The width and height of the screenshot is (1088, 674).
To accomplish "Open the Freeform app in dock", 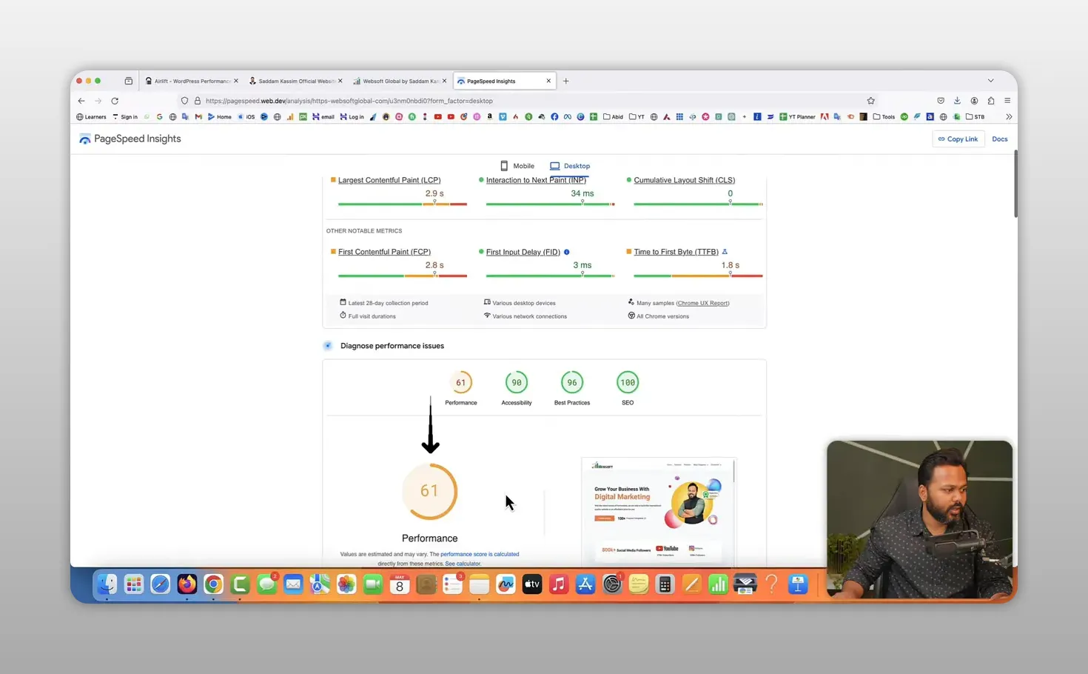I will [506, 584].
